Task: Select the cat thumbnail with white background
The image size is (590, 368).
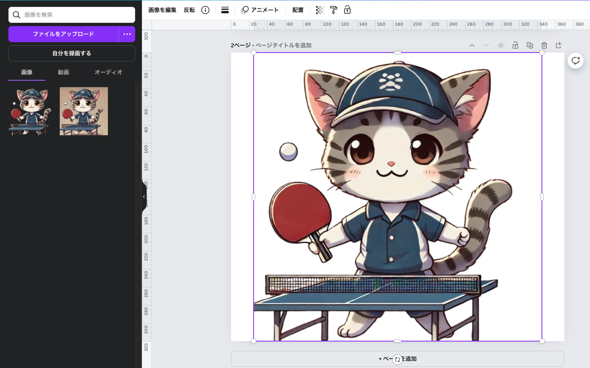Action: (x=30, y=111)
